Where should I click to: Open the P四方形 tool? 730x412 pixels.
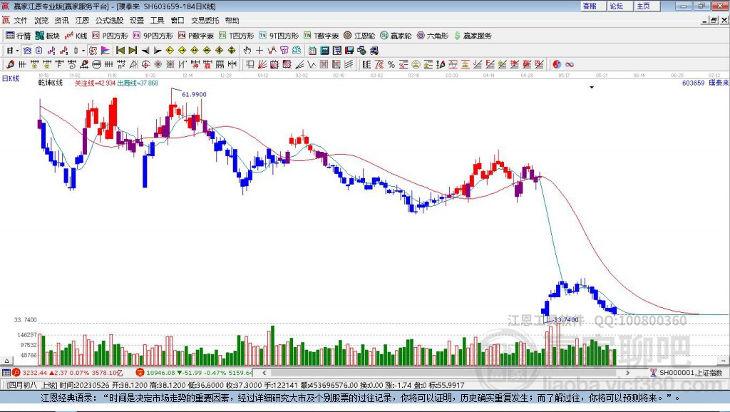110,36
